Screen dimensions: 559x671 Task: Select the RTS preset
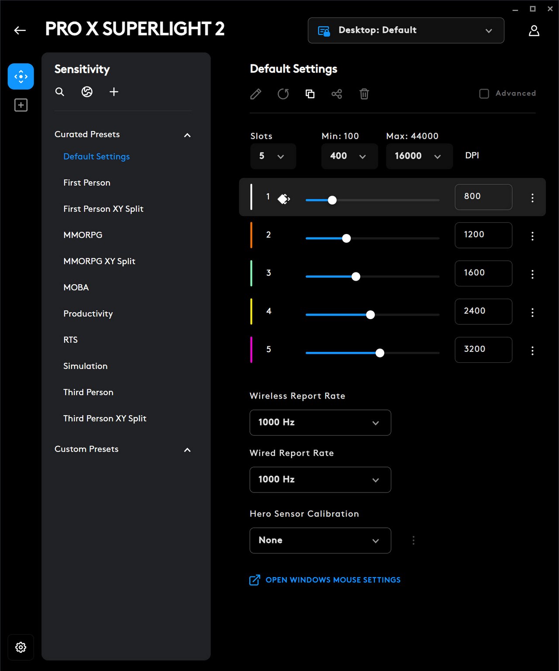click(x=70, y=340)
